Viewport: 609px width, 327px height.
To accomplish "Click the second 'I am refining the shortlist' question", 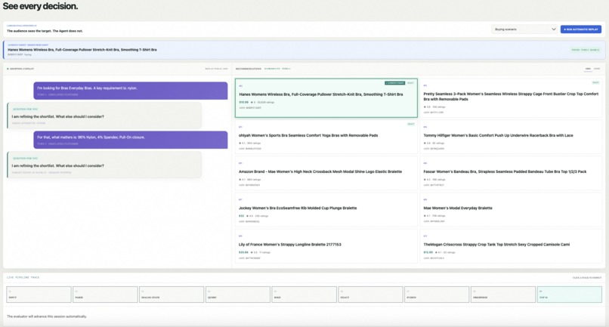I will (x=104, y=165).
